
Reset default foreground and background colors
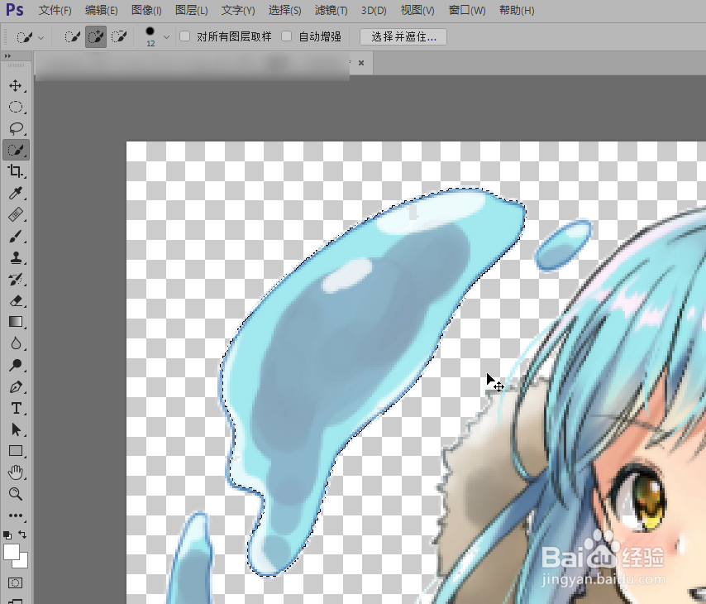7,535
